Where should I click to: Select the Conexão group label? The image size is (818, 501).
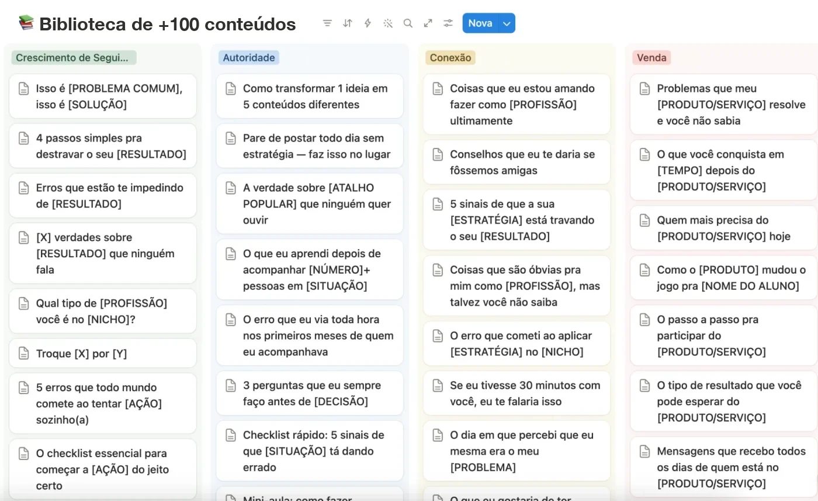pyautogui.click(x=450, y=58)
